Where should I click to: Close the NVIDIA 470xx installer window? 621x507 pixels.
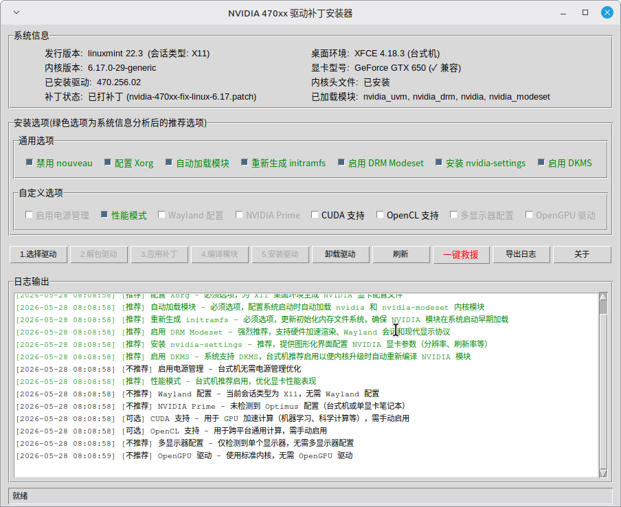[x=607, y=12]
